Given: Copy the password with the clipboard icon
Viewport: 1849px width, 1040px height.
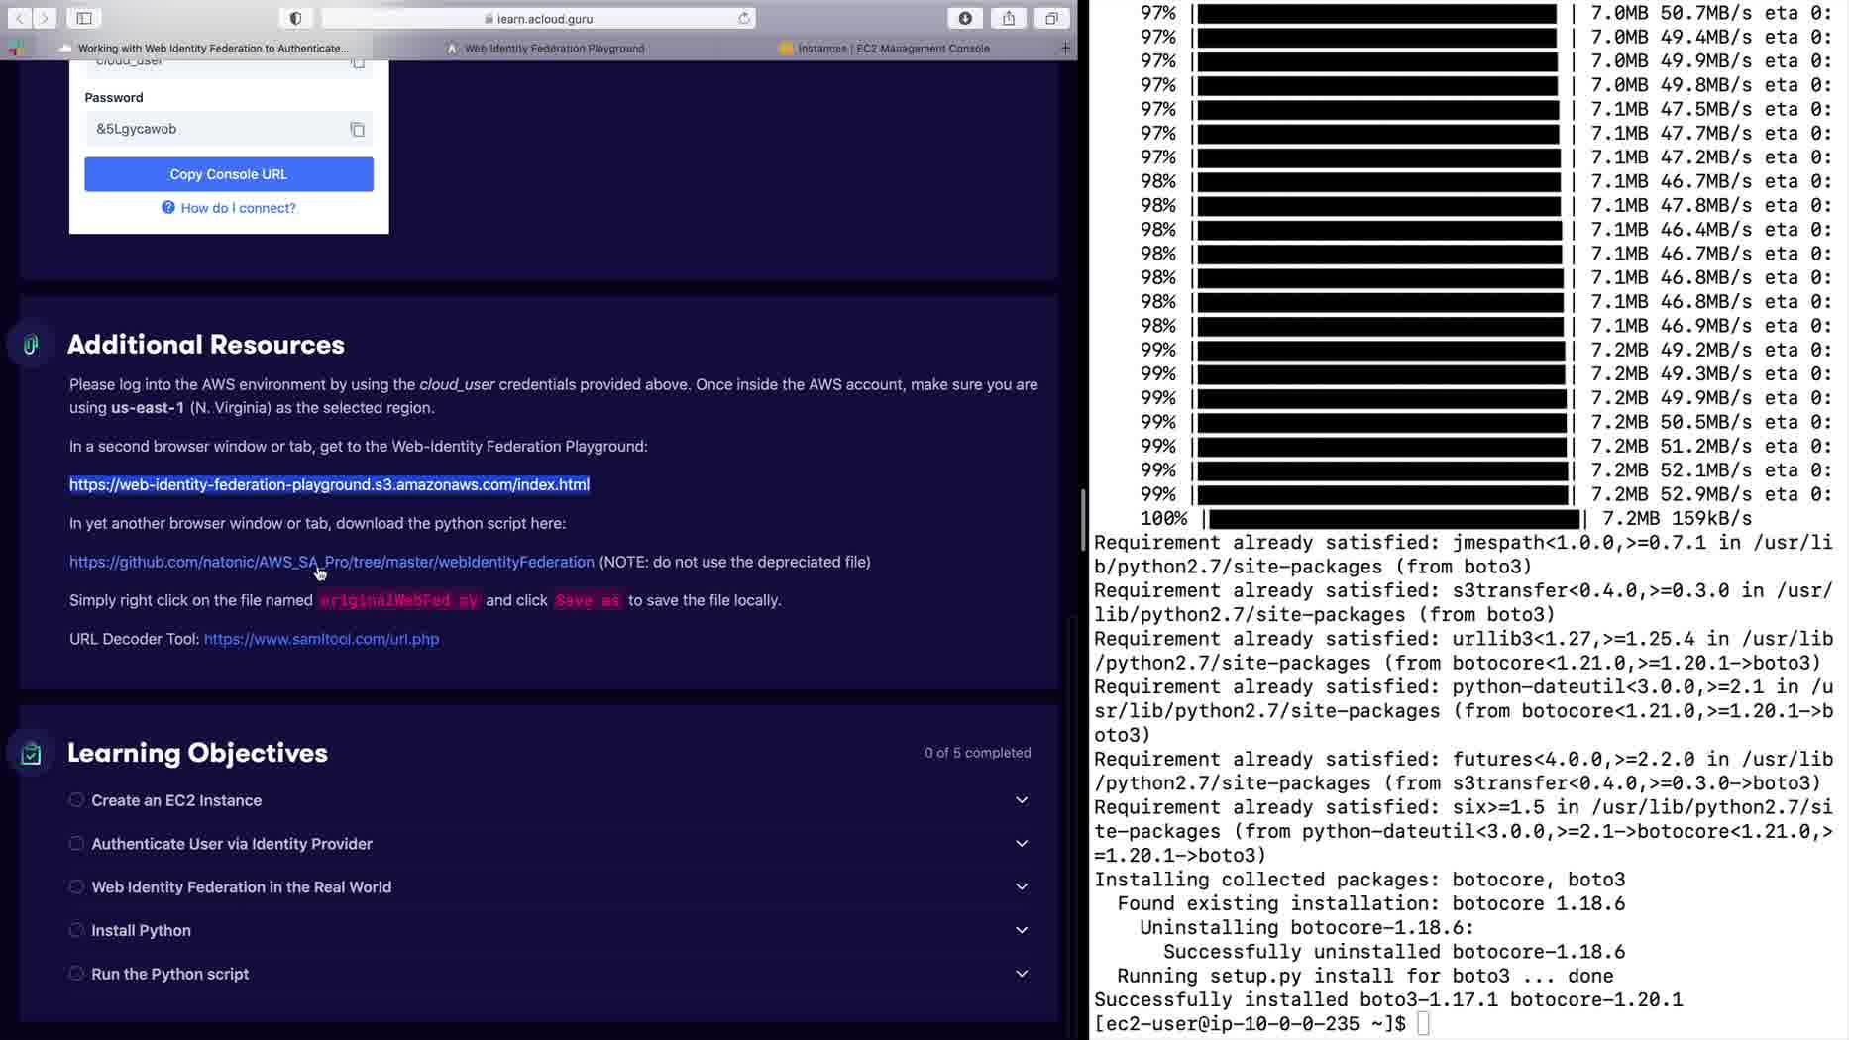Looking at the screenshot, I should [x=357, y=129].
